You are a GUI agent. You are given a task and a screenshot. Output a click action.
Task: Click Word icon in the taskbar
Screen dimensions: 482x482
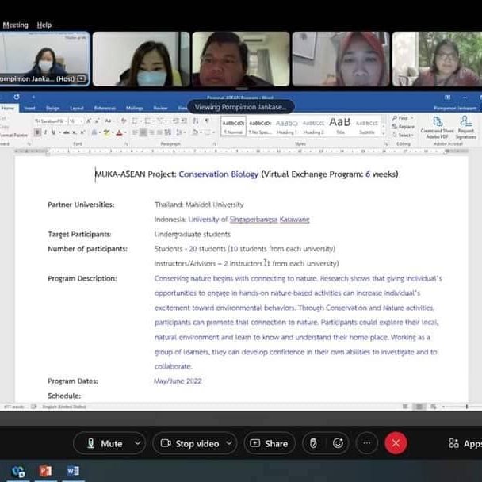(x=74, y=471)
